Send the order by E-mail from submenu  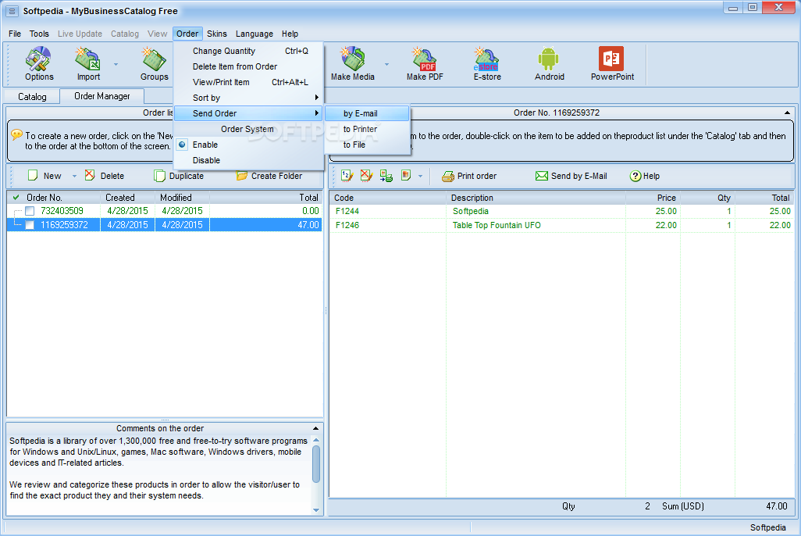click(367, 113)
